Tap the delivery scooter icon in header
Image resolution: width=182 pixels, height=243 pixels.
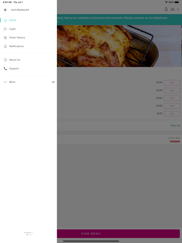pos(172,9)
